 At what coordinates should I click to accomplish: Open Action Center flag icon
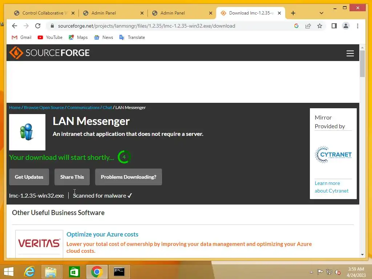pyautogui.click(x=320, y=272)
